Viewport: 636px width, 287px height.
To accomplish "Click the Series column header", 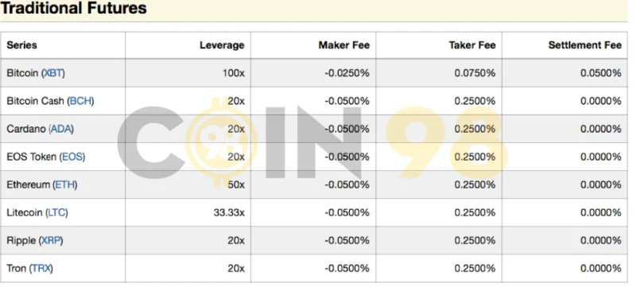I will click(22, 45).
